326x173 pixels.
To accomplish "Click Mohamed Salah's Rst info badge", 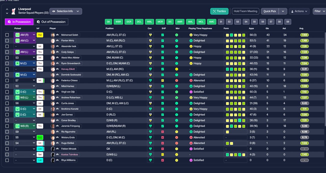I will pos(40,35).
